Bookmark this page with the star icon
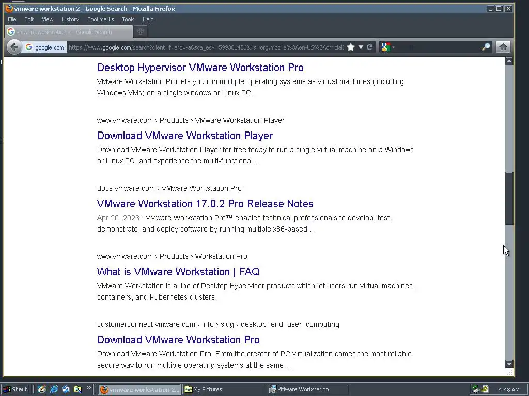The height and width of the screenshot is (396, 529). tap(351, 47)
